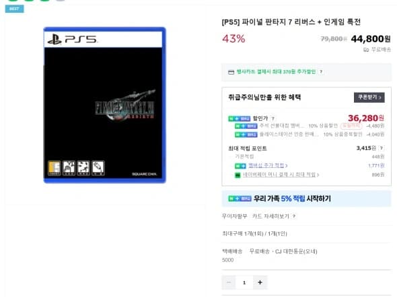397x297 pixels.
Task: Click the 44,800원 sale price
Action: pyautogui.click(x=371, y=39)
